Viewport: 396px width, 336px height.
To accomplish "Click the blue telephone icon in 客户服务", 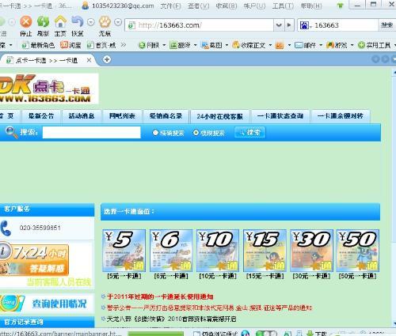I will [x=6, y=228].
